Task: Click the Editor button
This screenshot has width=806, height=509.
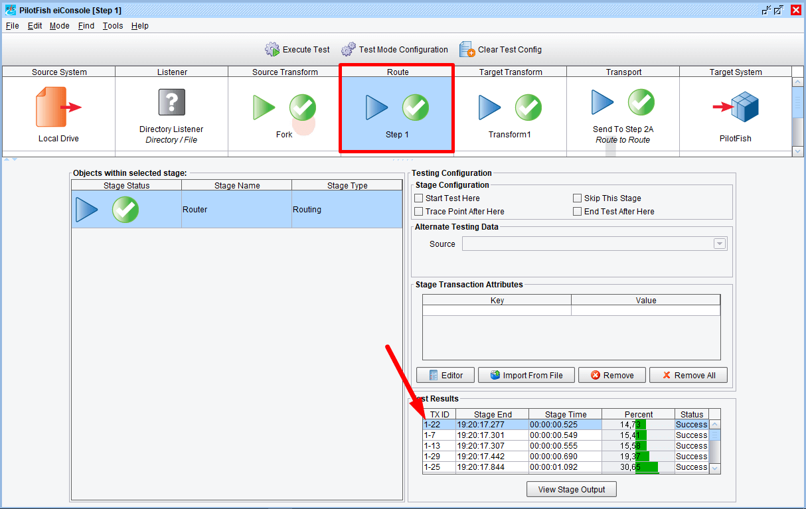Action: [445, 375]
